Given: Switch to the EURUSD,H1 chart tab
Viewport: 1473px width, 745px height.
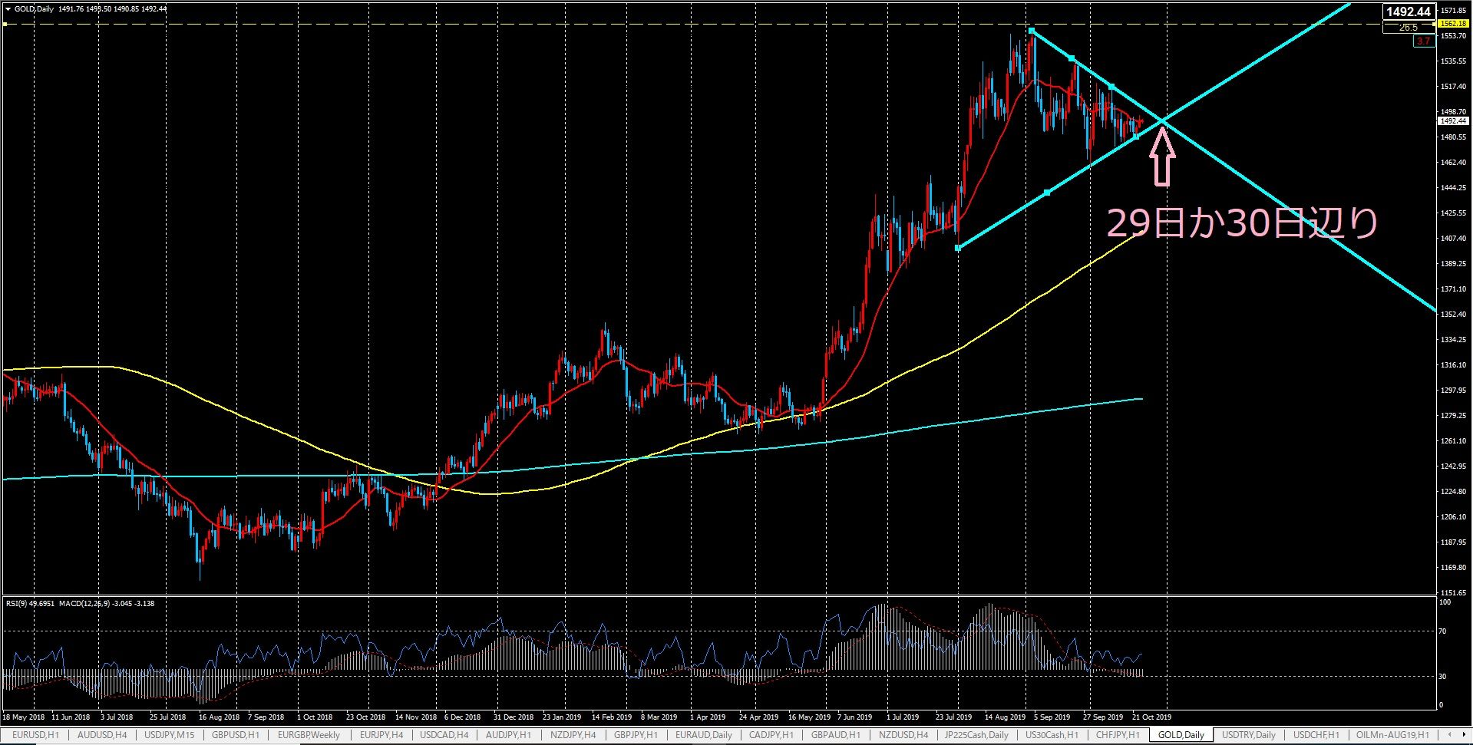Looking at the screenshot, I should click(x=35, y=735).
